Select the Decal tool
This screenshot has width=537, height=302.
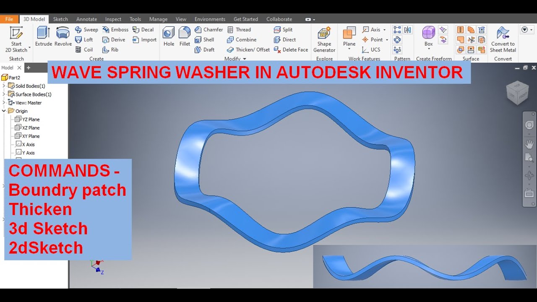tap(143, 30)
